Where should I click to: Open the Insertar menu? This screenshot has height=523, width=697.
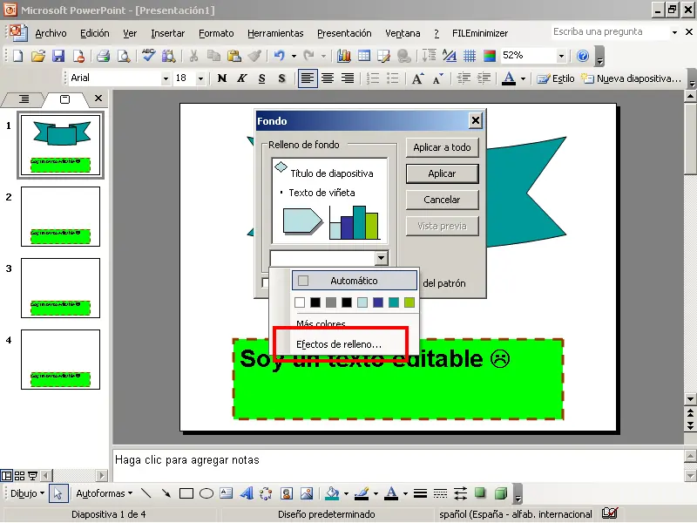click(x=167, y=33)
